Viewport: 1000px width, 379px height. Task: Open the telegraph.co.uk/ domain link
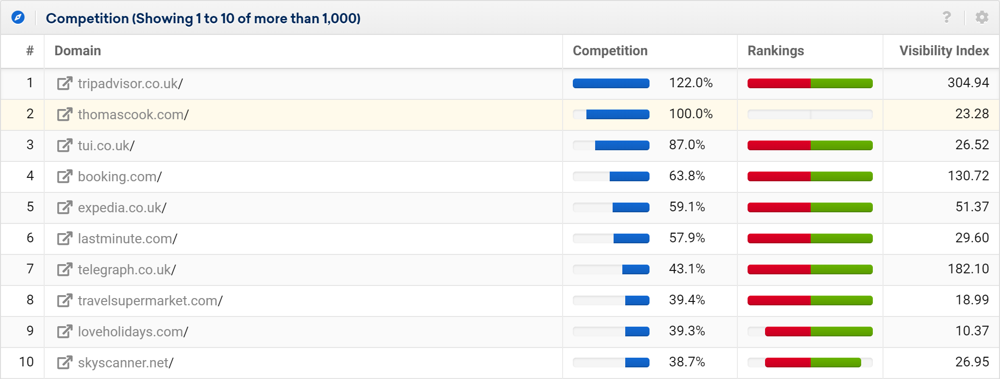127,269
